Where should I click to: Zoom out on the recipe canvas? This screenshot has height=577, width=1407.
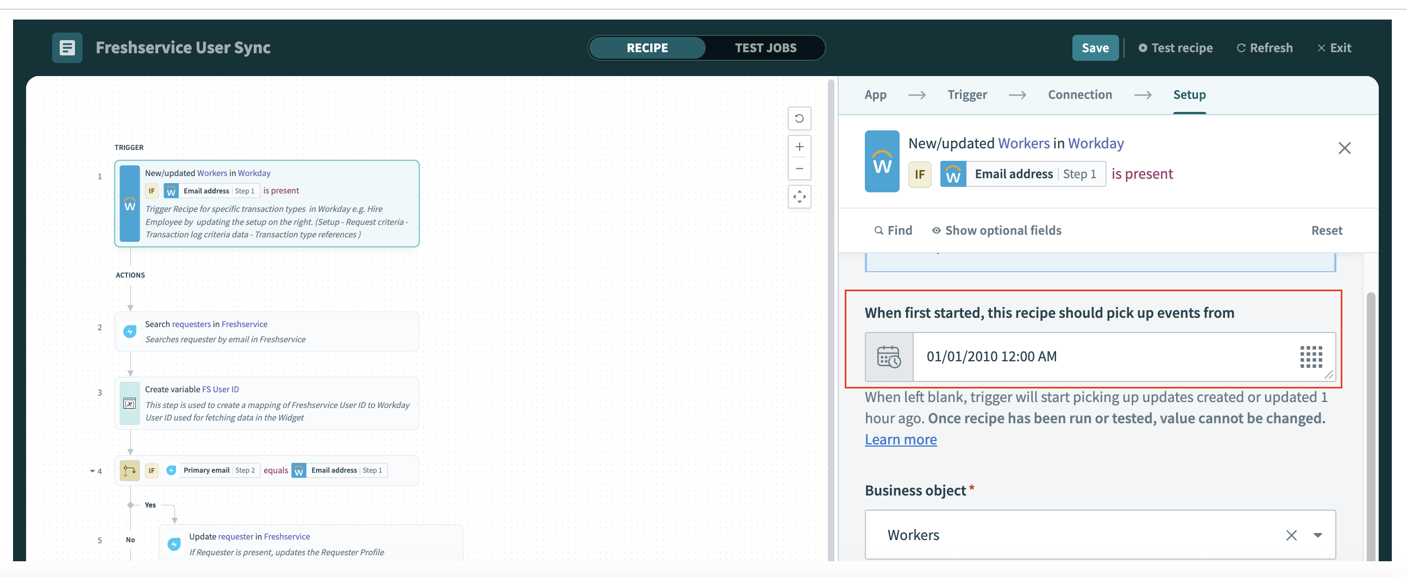799,168
